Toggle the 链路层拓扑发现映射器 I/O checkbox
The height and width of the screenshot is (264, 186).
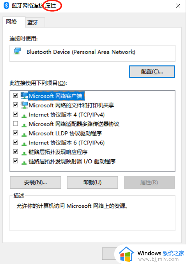(16, 161)
